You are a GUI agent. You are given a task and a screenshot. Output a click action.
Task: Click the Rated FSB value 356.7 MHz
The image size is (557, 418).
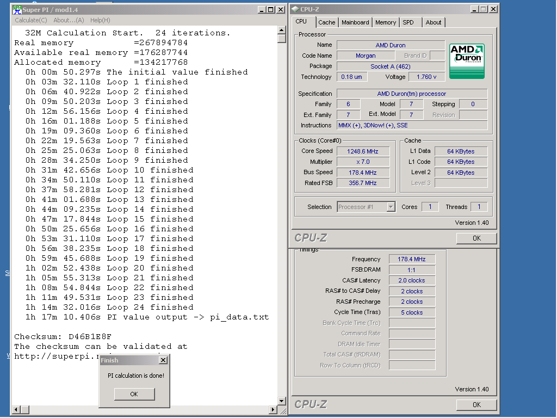pos(363,183)
